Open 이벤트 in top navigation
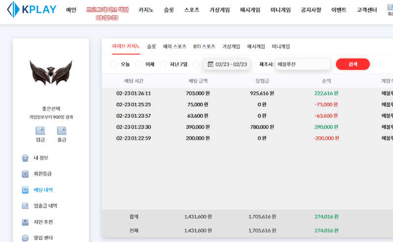 coord(339,10)
